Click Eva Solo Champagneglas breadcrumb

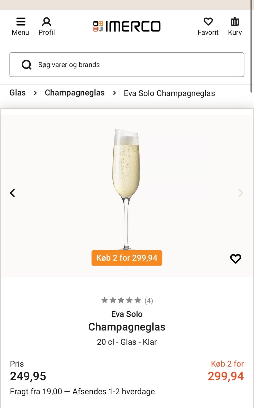169,93
